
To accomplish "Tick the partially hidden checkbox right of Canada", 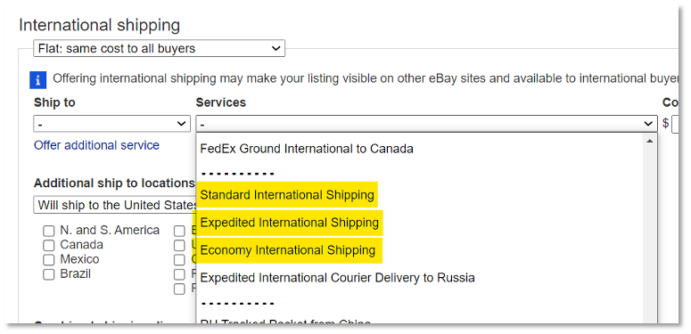I will click(179, 245).
